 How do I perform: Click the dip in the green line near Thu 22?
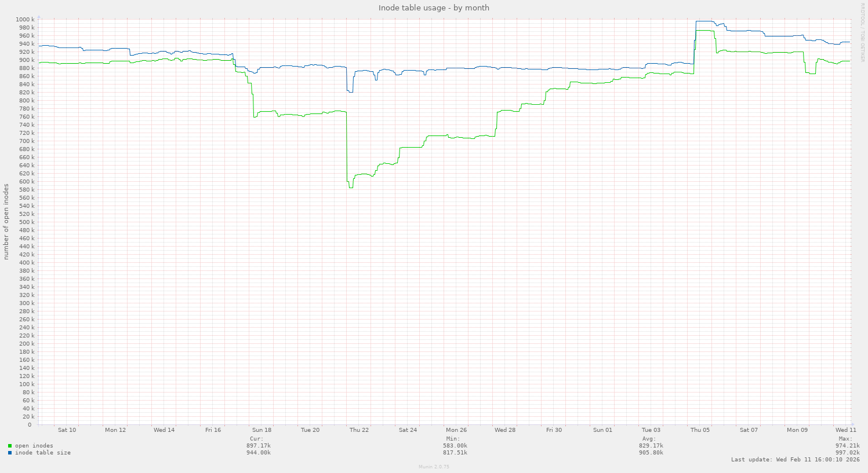[x=350, y=186]
